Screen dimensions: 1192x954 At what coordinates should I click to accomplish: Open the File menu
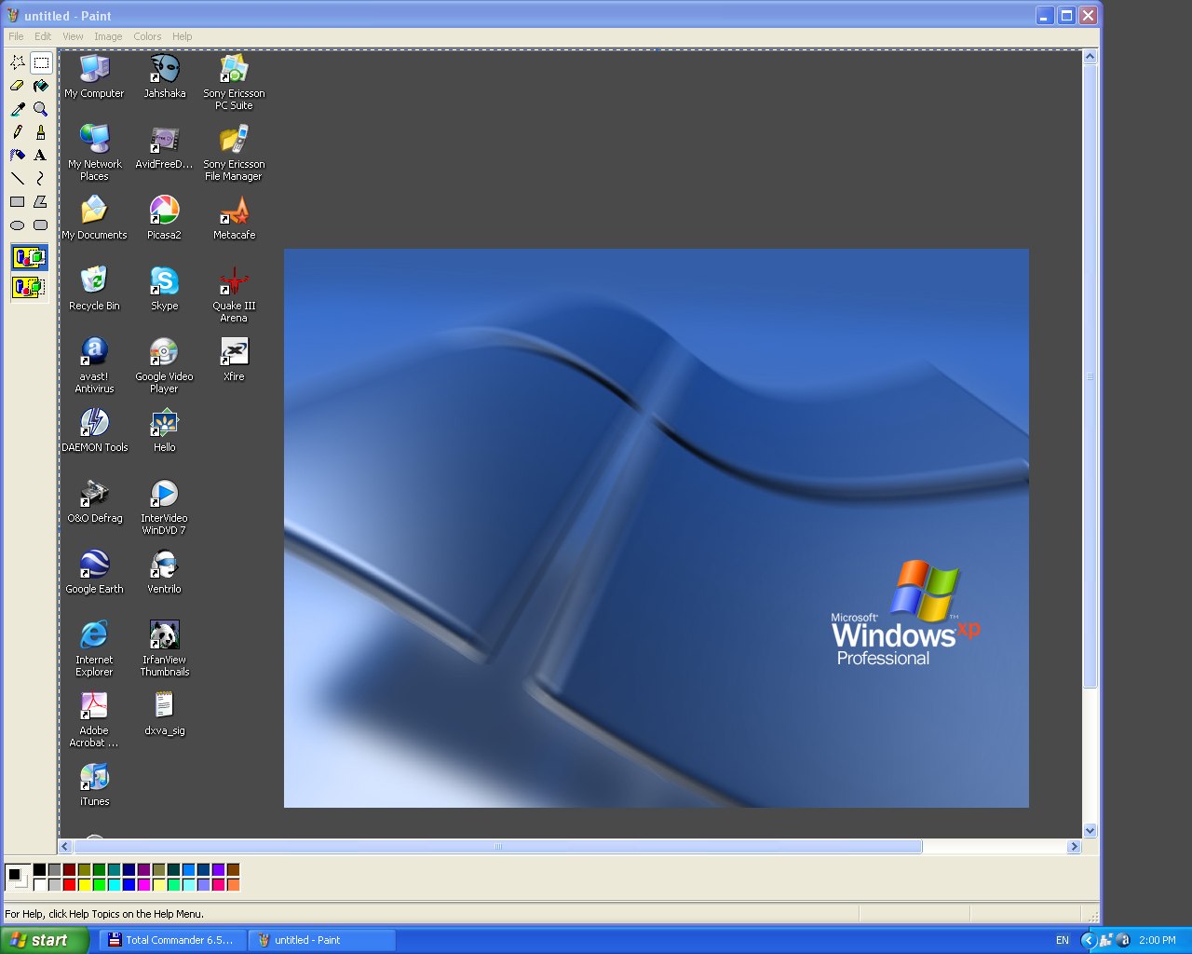click(x=16, y=36)
